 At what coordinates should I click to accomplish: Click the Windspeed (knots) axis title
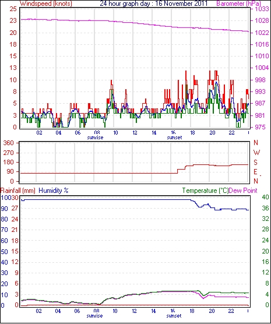point(46,3)
